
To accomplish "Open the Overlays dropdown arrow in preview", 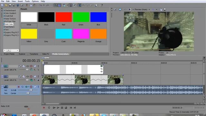I will [x=156, y=9].
